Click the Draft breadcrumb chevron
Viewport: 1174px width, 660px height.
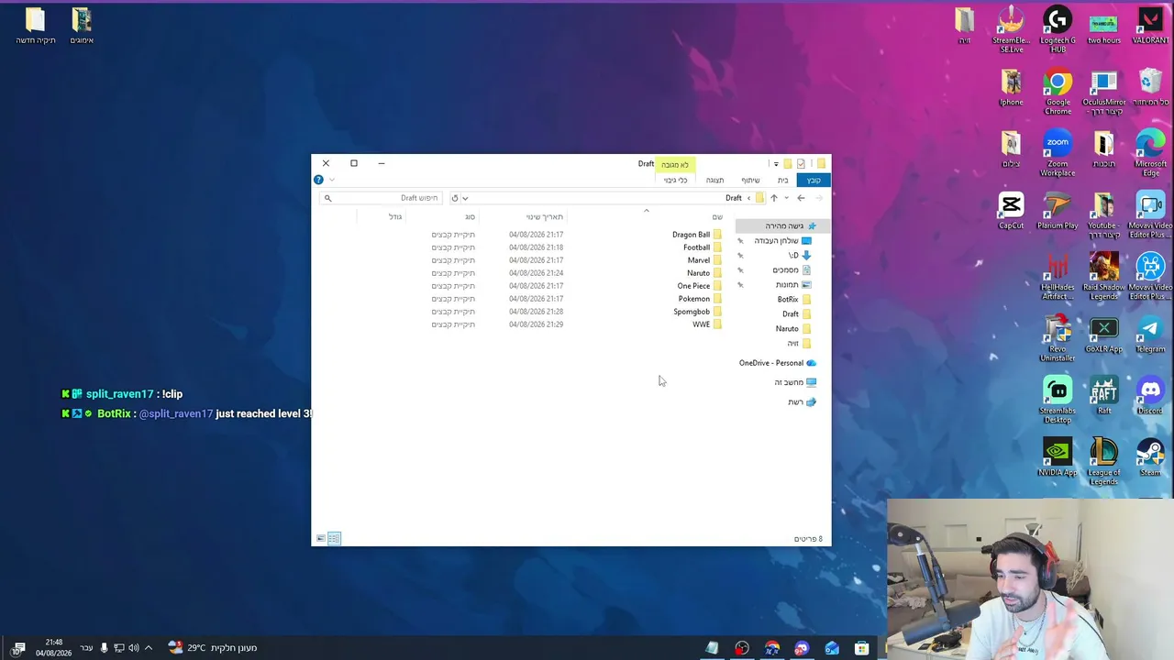[x=748, y=198]
